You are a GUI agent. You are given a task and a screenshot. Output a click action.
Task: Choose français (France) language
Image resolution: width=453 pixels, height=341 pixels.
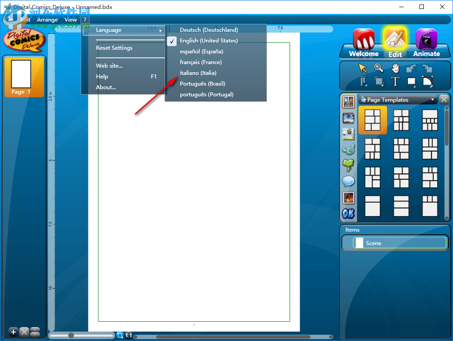(x=216, y=62)
